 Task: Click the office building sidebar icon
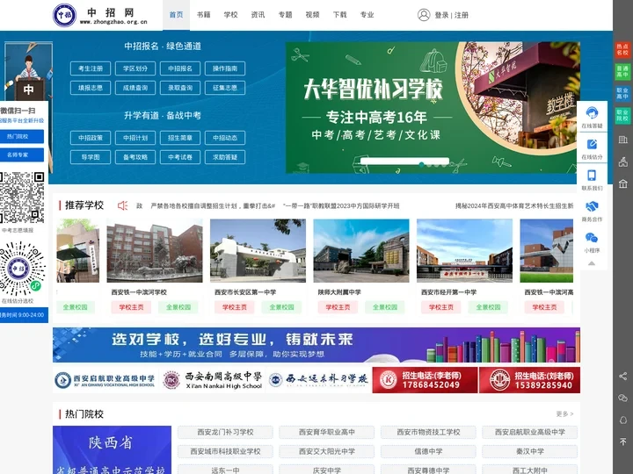click(x=623, y=140)
